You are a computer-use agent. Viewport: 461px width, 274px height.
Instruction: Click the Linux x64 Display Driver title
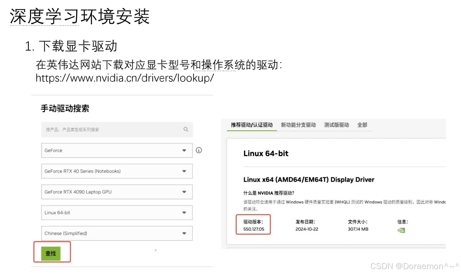tap(309, 180)
